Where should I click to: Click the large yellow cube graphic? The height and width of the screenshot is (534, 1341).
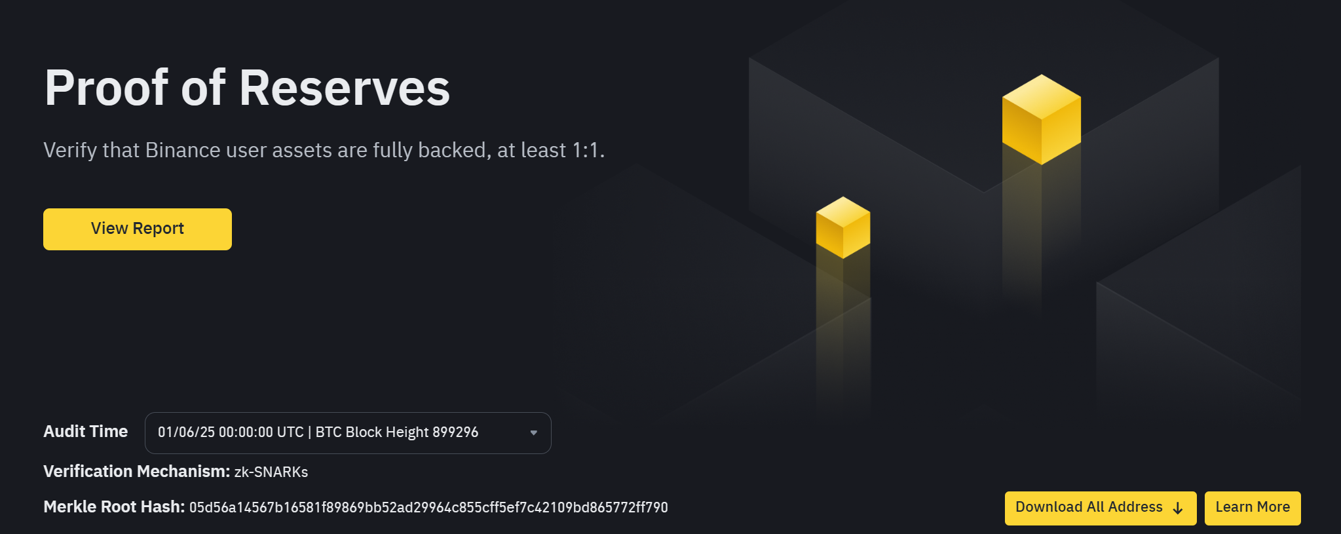pyautogui.click(x=1041, y=119)
